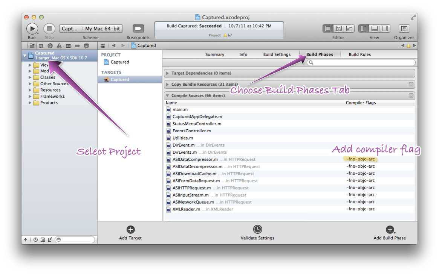439x274 pixels.
Task: Switch to the Summary tab
Action: (x=215, y=54)
